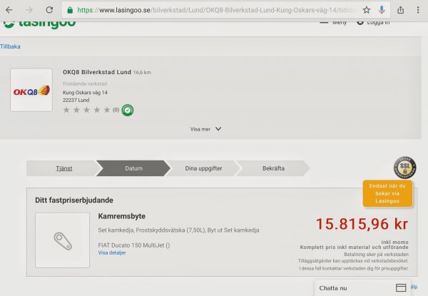Select the Dina uppgifter step
The height and width of the screenshot is (296, 428).
(x=204, y=168)
